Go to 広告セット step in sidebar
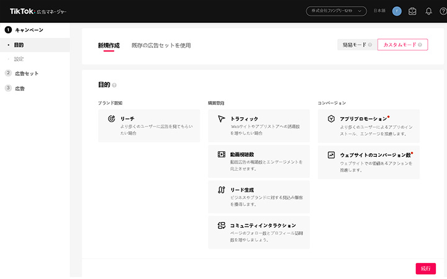The image size is (447, 279). click(x=27, y=73)
